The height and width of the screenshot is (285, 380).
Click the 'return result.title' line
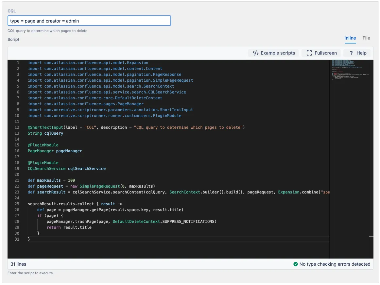[69, 227]
